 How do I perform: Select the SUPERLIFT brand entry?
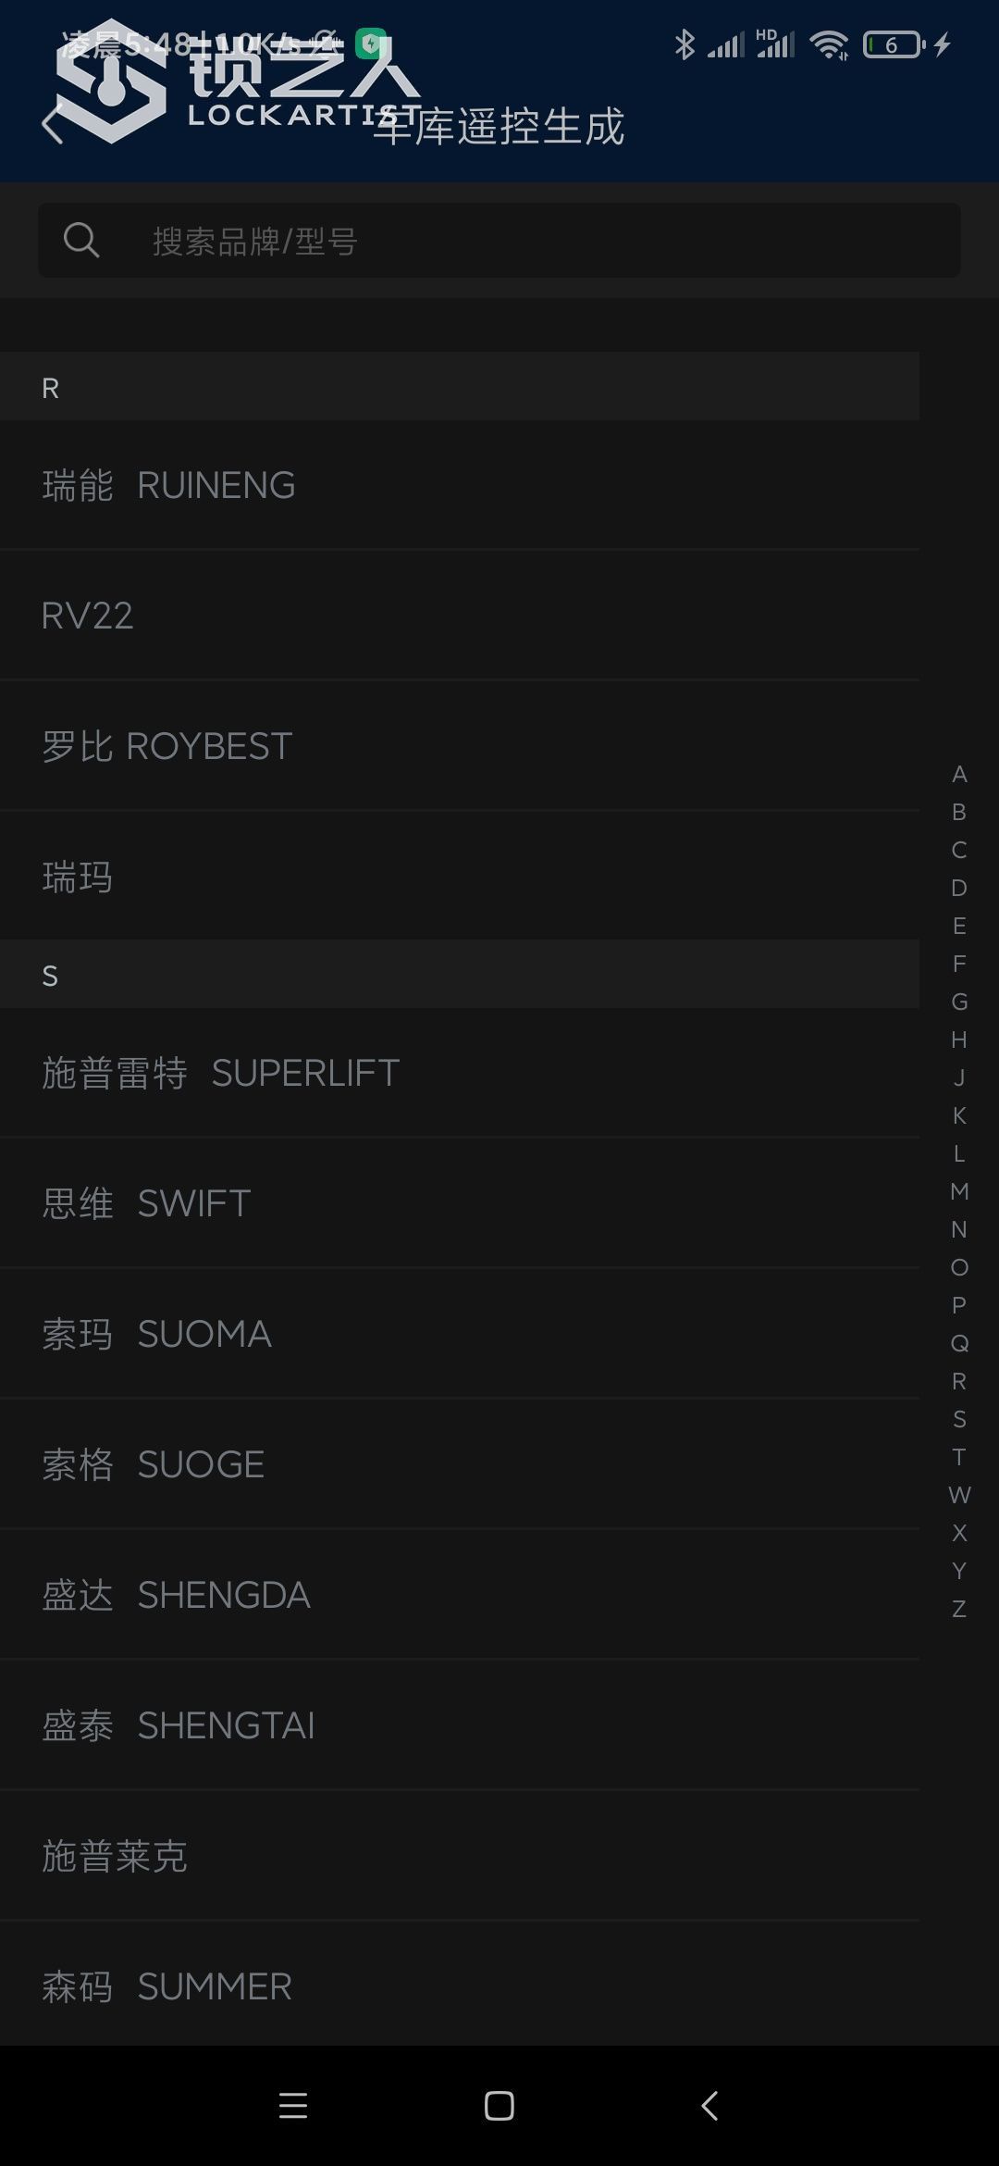pos(460,1073)
